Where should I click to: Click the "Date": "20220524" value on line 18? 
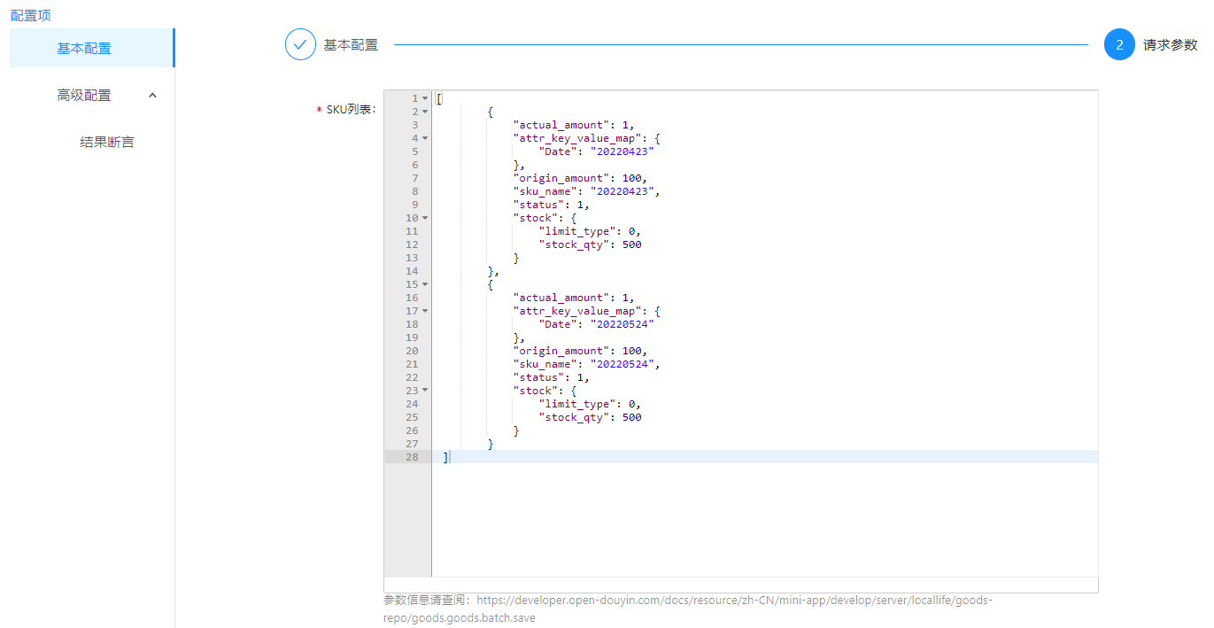[x=622, y=324]
